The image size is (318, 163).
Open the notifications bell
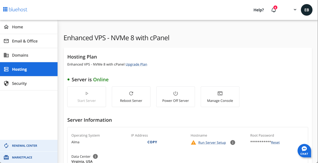click(274, 10)
